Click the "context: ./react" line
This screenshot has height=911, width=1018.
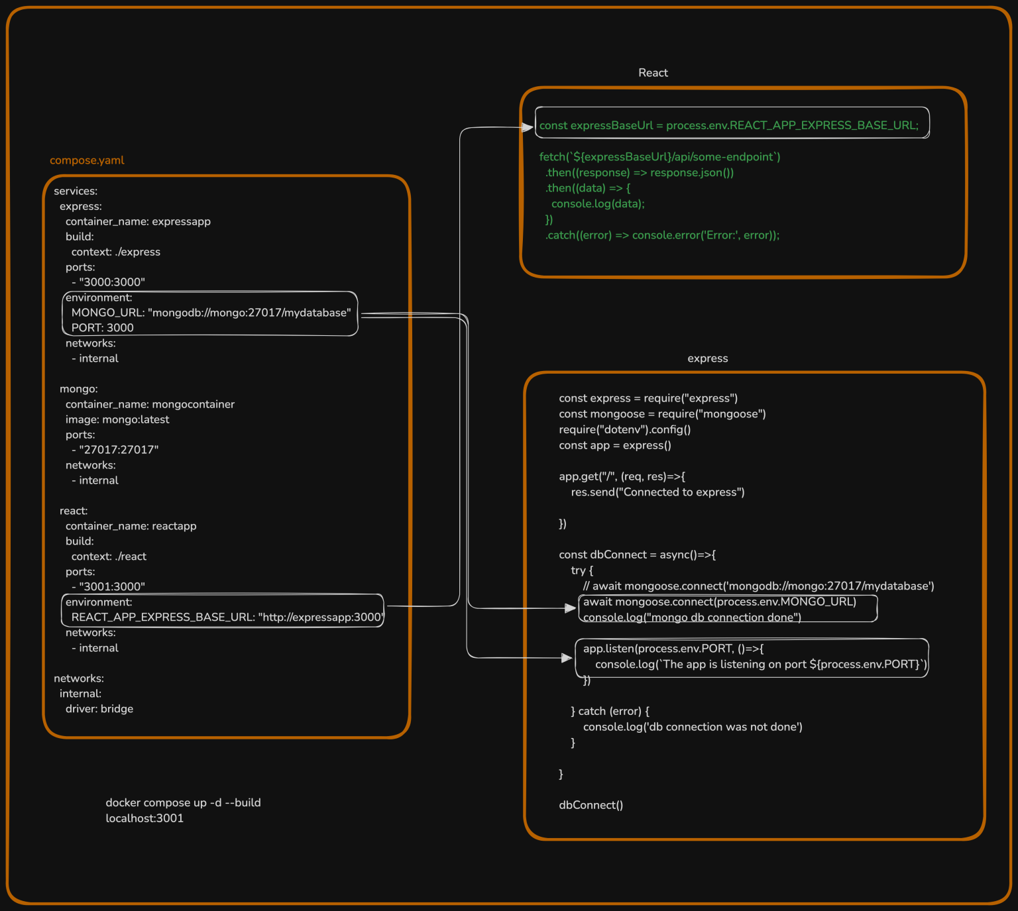(x=109, y=557)
